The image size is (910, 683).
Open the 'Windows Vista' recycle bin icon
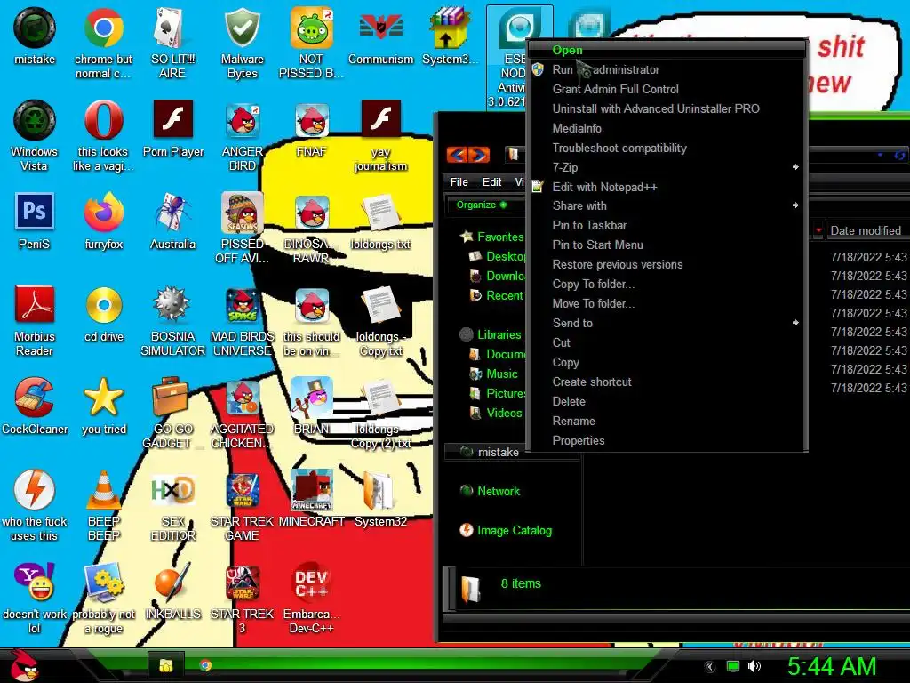pyautogui.click(x=35, y=135)
